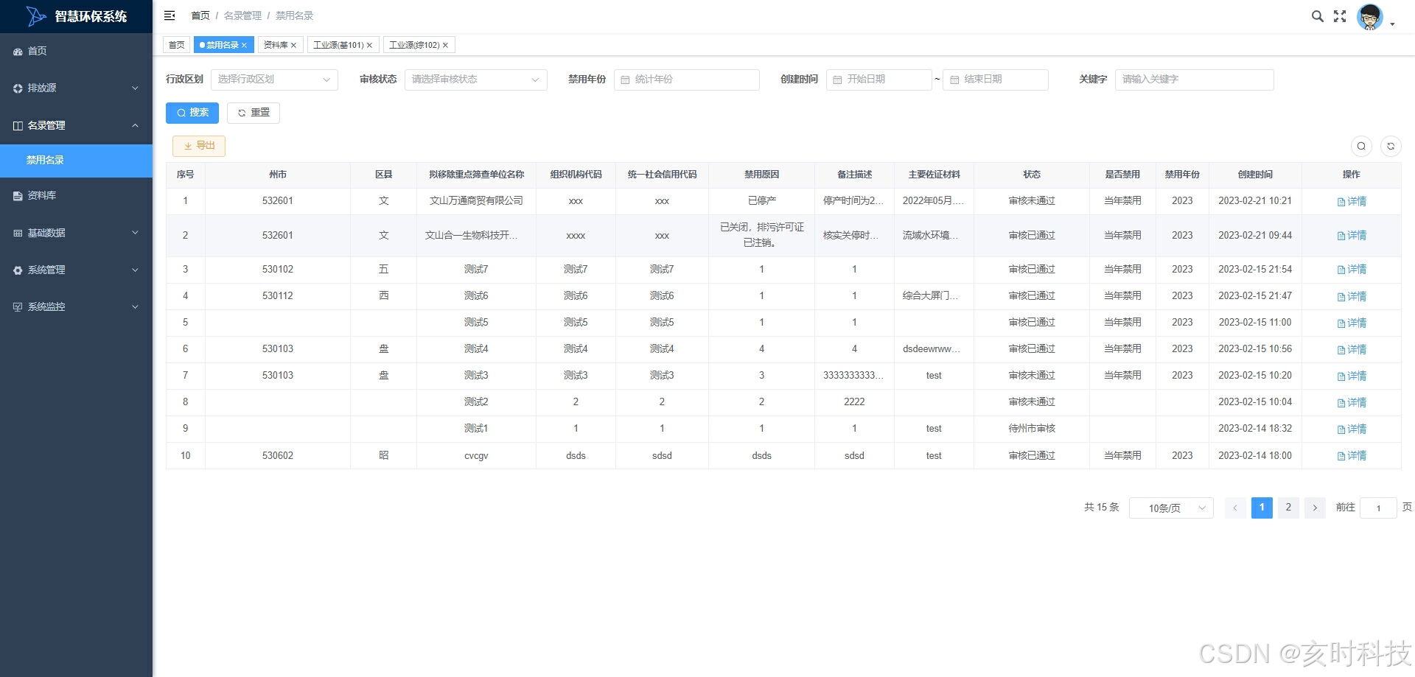1415x677 pixels.
Task: Close the 禁用名录 tab
Action: [x=245, y=46]
